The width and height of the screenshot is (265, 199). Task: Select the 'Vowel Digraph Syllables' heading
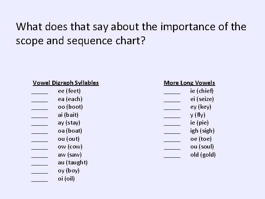coord(66,83)
